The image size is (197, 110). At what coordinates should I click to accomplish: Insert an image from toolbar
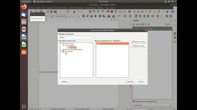click(x=108, y=12)
